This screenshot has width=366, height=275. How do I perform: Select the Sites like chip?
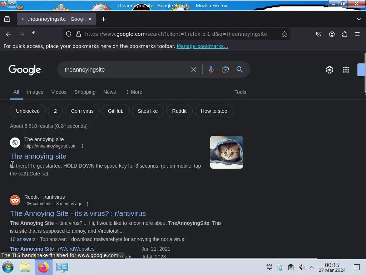148,111
